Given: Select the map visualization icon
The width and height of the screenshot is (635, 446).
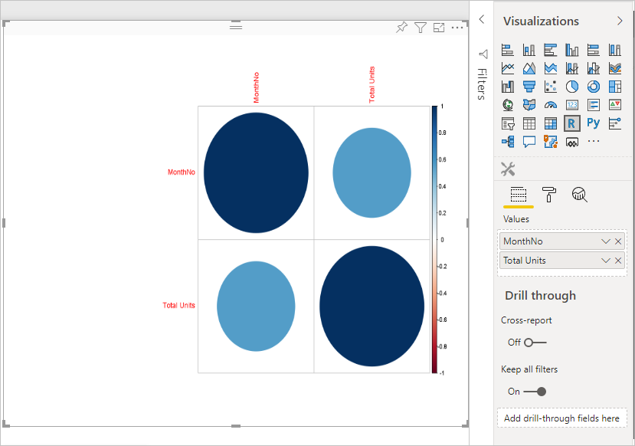Looking at the screenshot, I should click(507, 104).
